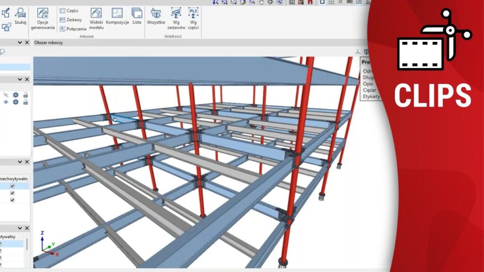484x272 pixels.
Task: Open the Części sheets option
Action: 69,10
